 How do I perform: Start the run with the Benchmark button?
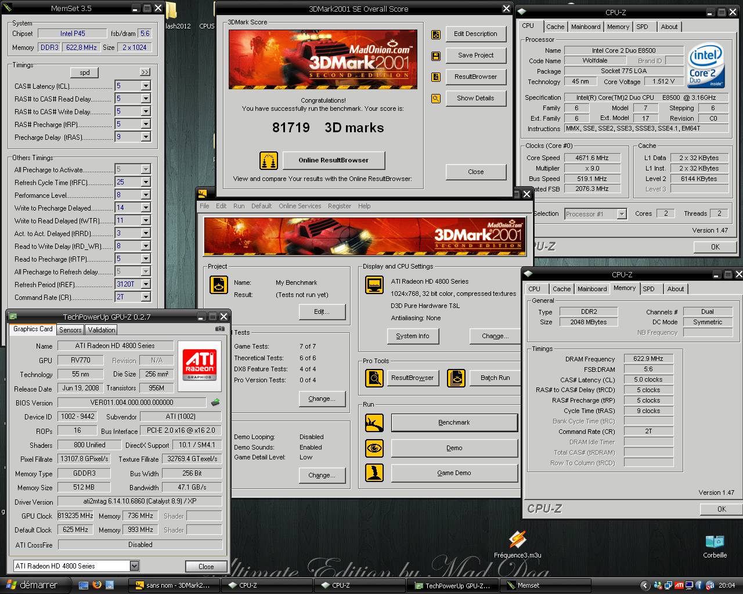pyautogui.click(x=454, y=423)
